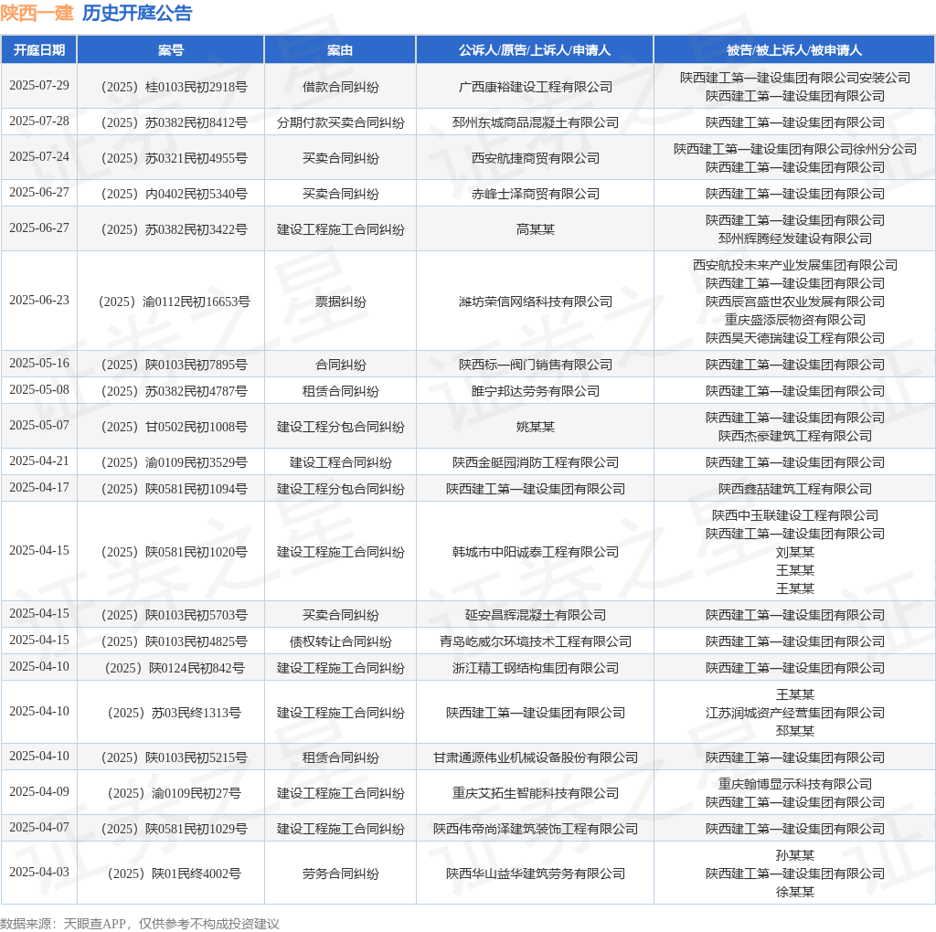Screen dimensions: 936x932
Task: Click 分期付款买卖合同纠纷 cell
Action: (340, 123)
